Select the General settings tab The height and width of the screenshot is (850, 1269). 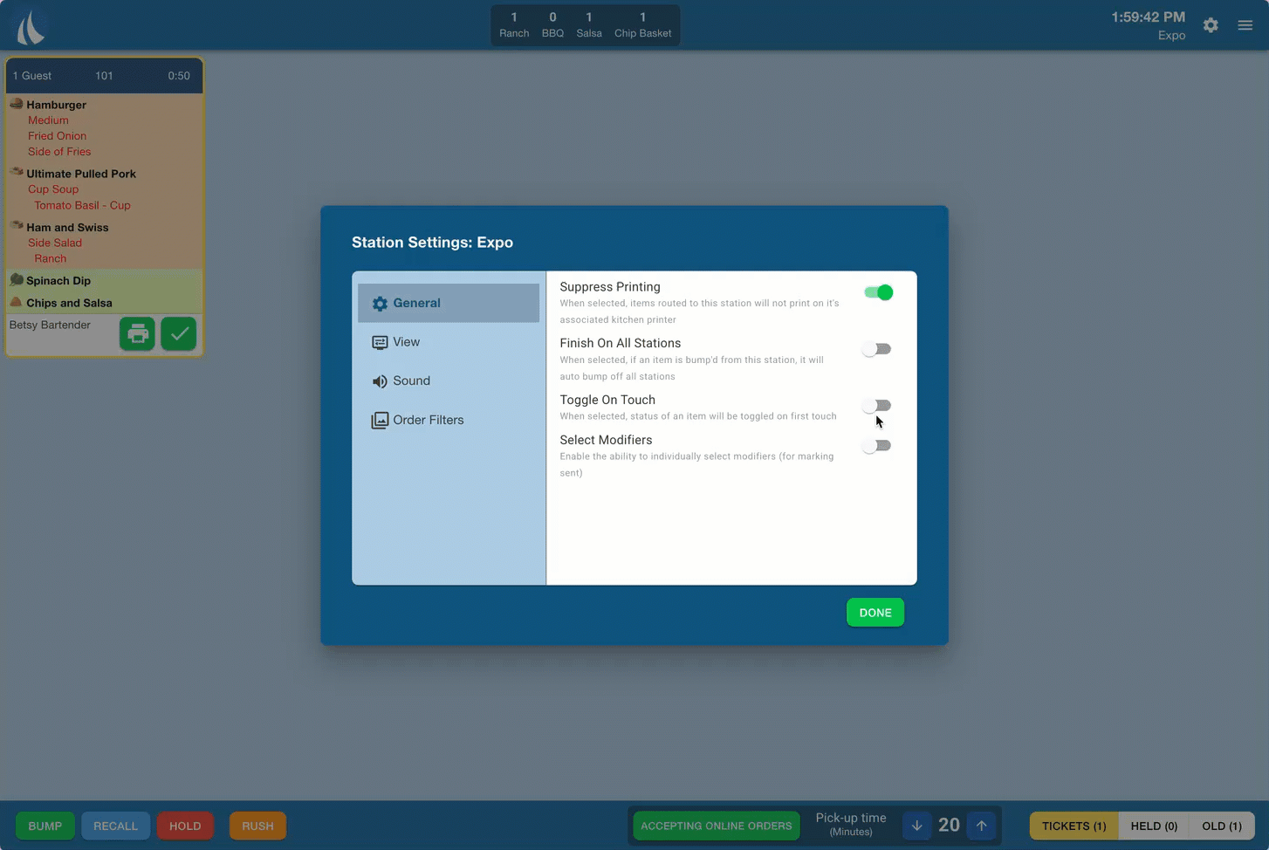(416, 303)
